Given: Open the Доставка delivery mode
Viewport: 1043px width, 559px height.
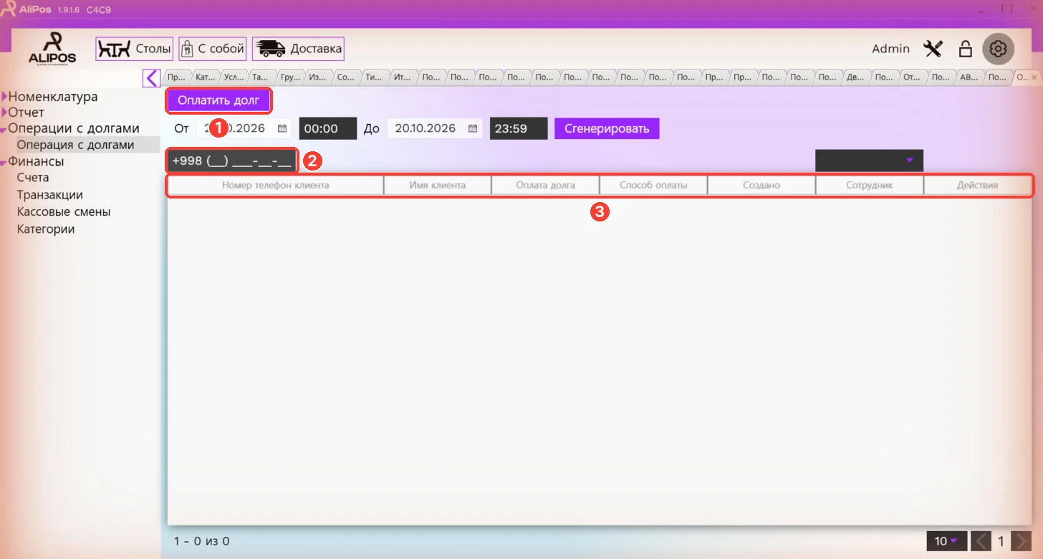Looking at the screenshot, I should pyautogui.click(x=298, y=49).
